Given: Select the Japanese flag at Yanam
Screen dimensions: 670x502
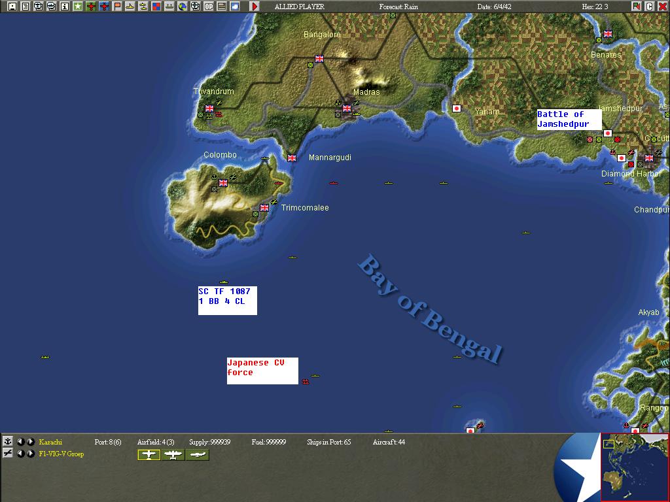Looking at the screenshot, I should pos(457,109).
